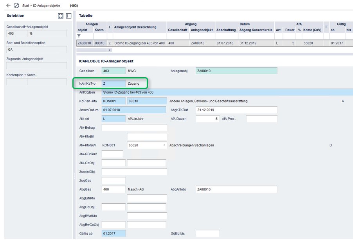Collapse the Selektion sidebar via panel icon

[68, 16]
